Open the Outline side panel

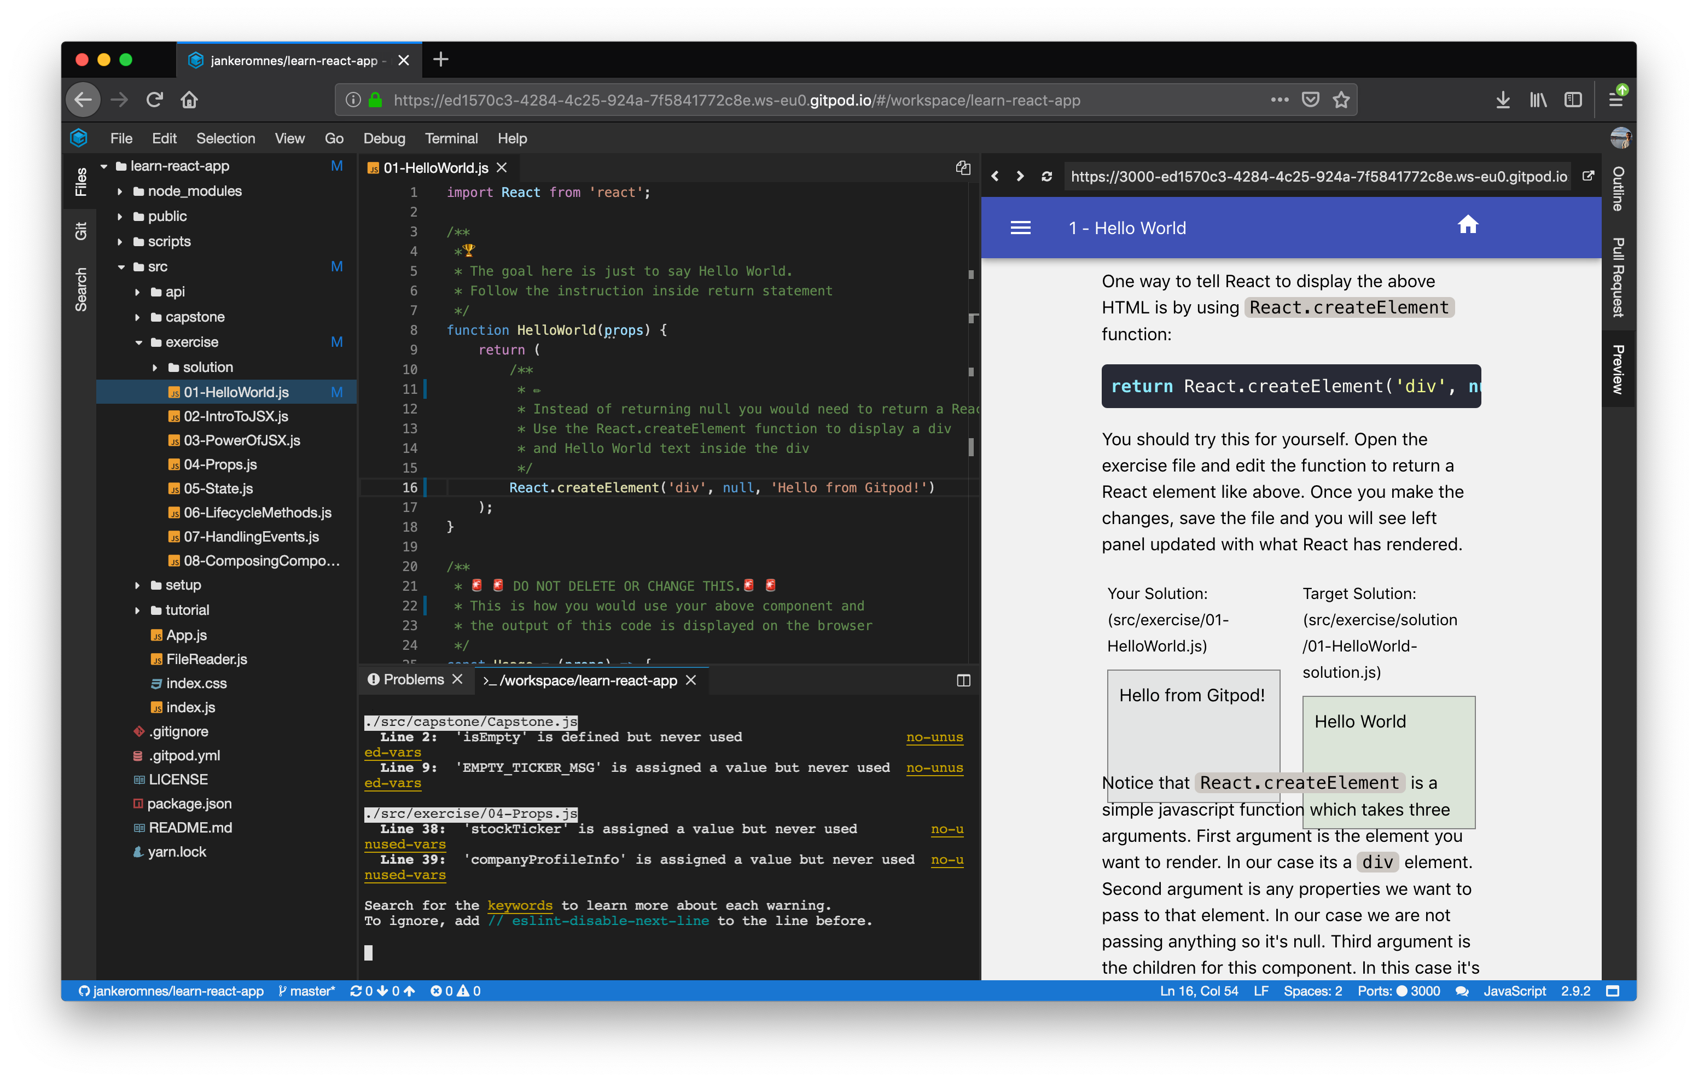[x=1618, y=188]
